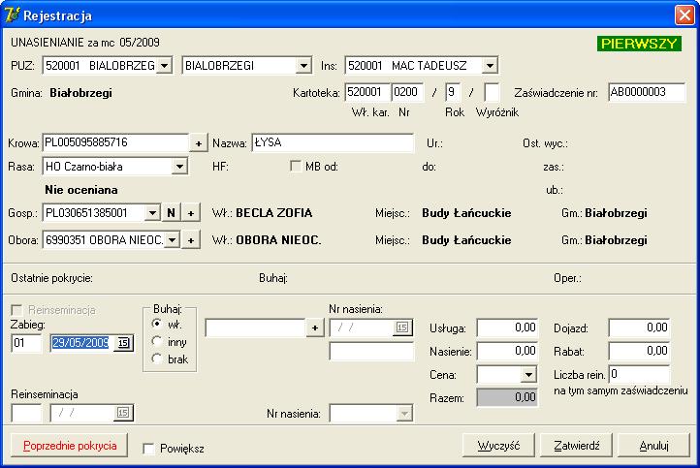Click upper Nr nasienia date field
700x468 pixels.
click(x=362, y=328)
